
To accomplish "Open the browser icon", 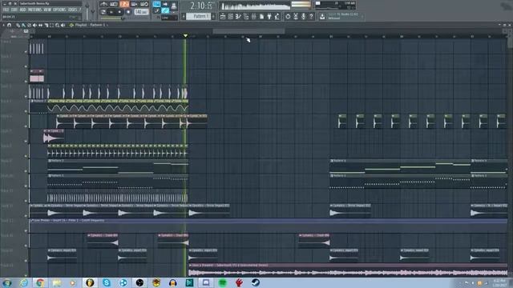I will pyautogui.click(x=245, y=16).
